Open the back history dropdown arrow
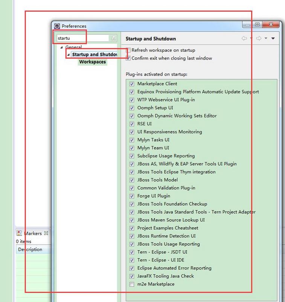This screenshot has height=302, width=285. pos(251,39)
